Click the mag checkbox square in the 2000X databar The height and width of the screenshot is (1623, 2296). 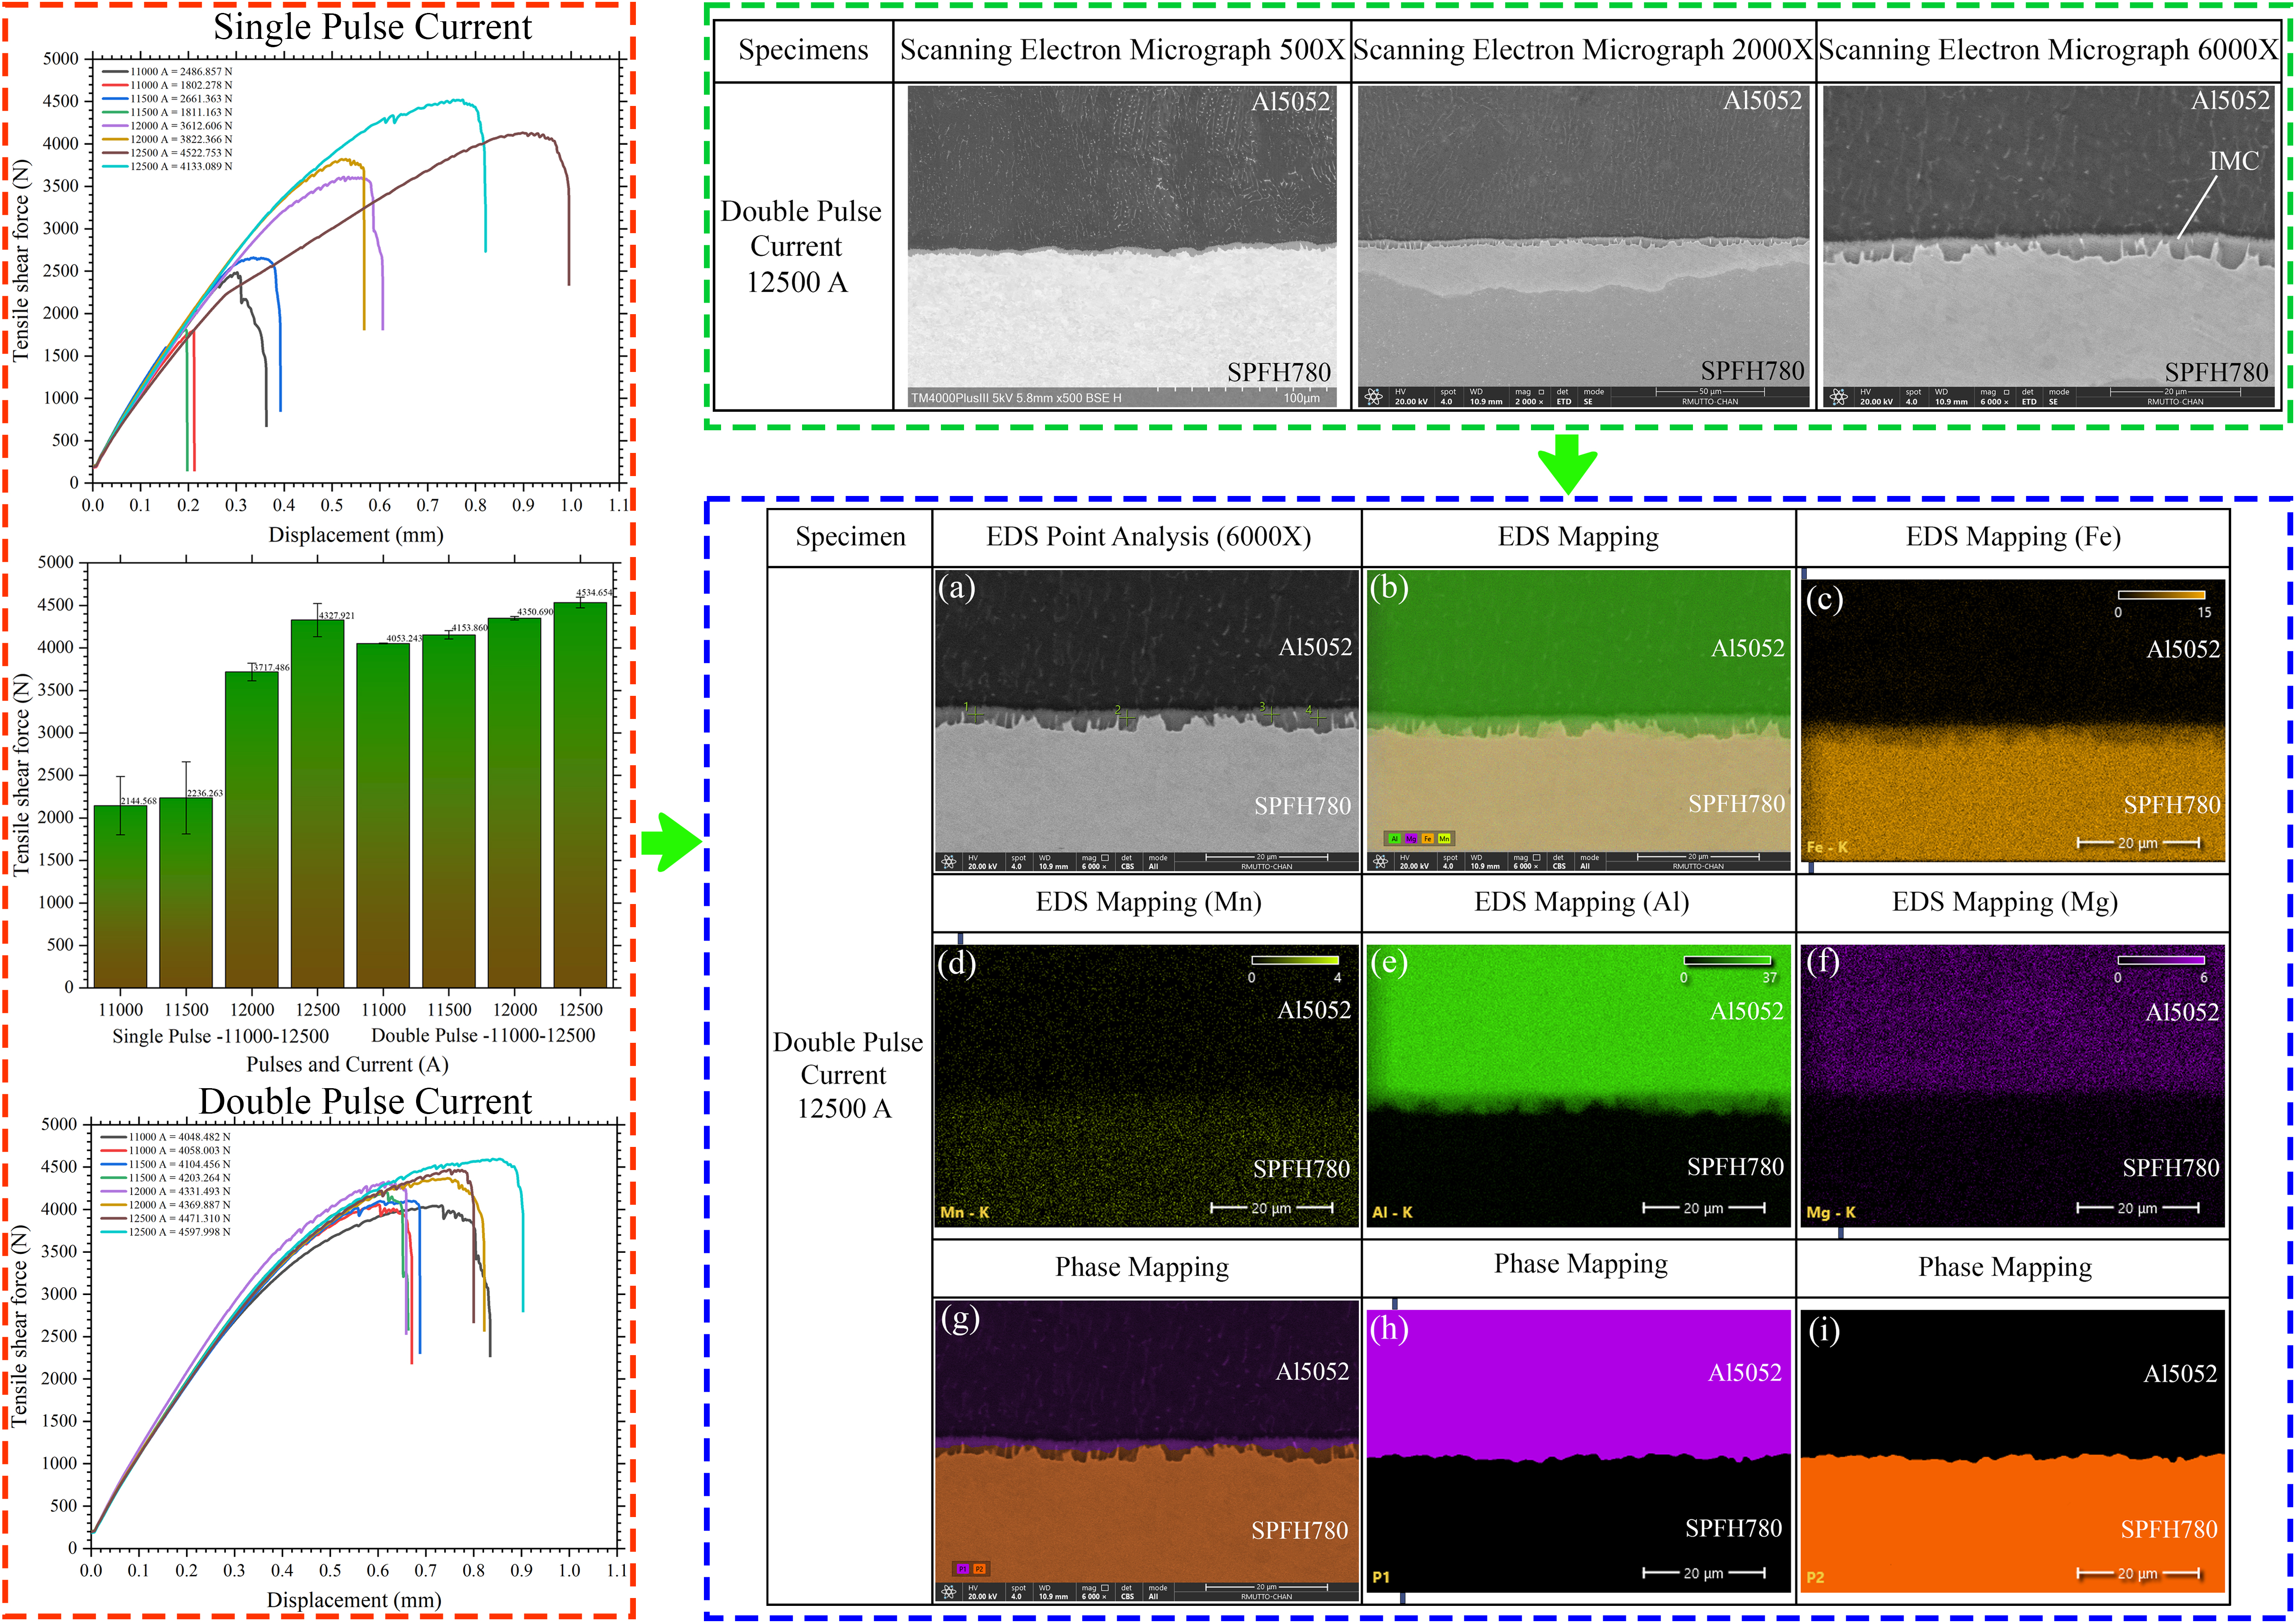(1540, 393)
